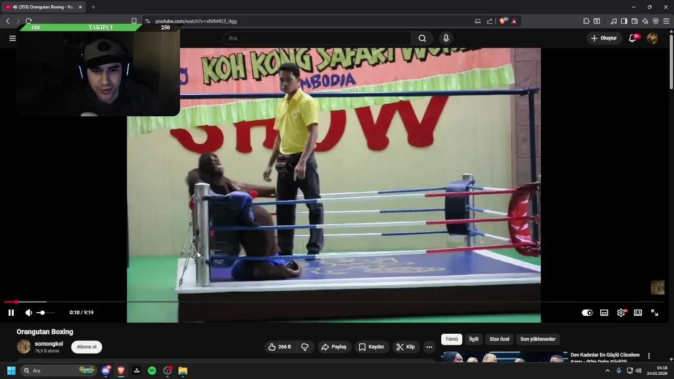Open the Oluştur create button

[x=603, y=38]
